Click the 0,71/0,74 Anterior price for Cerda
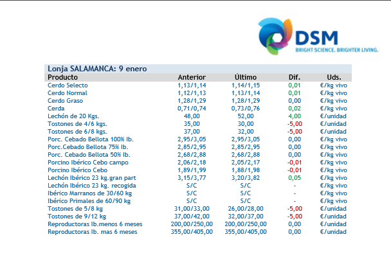 coord(192,108)
